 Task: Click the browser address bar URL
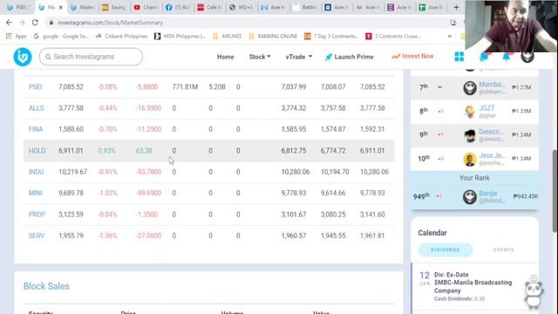click(111, 23)
